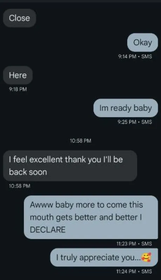This screenshot has width=161, height=280.
Task: Tap the SMS label beside 9:14 PM
Action: 147,56
